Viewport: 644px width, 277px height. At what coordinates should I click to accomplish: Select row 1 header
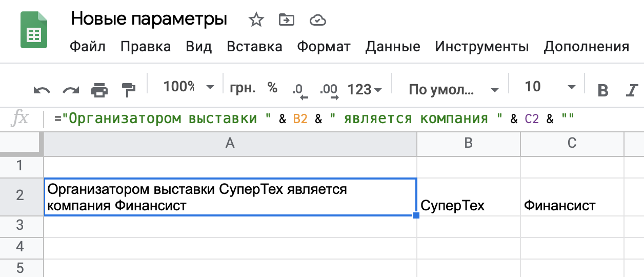pyautogui.click(x=22, y=166)
